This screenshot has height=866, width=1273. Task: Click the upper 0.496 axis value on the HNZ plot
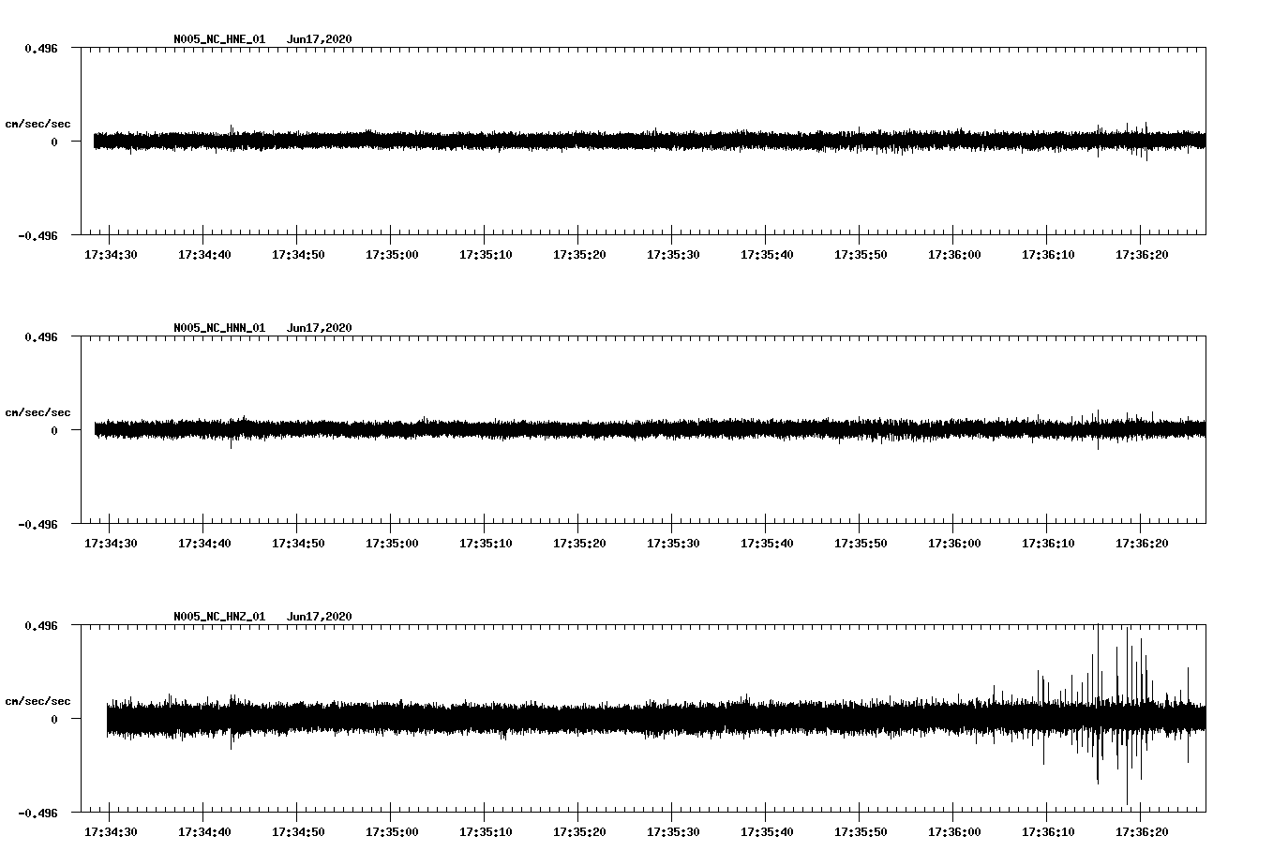[41, 625]
